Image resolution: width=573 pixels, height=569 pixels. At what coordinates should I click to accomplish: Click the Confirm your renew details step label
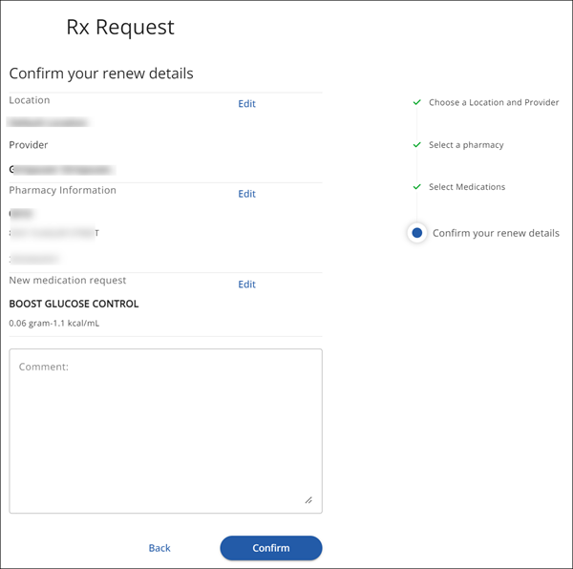(496, 233)
